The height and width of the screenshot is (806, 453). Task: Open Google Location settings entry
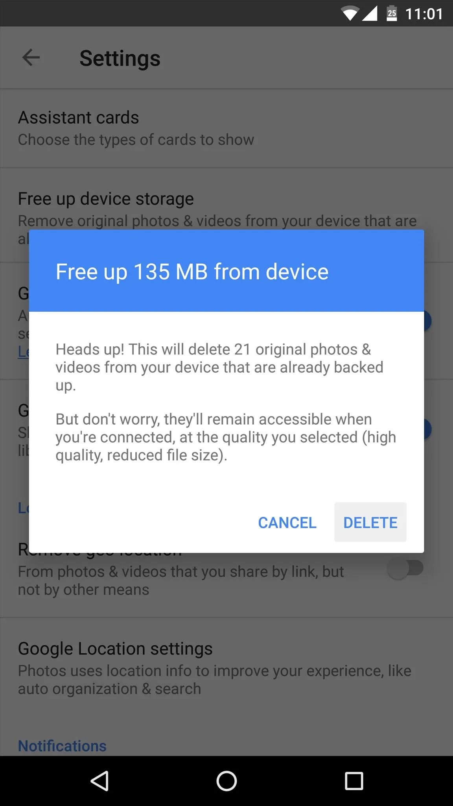[226, 668]
